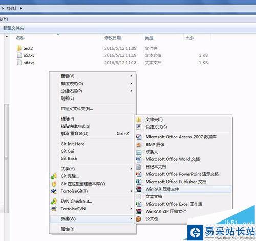This screenshot has height=241, width=256.
Task: Sort by 大小 column header
Action: 189,38
